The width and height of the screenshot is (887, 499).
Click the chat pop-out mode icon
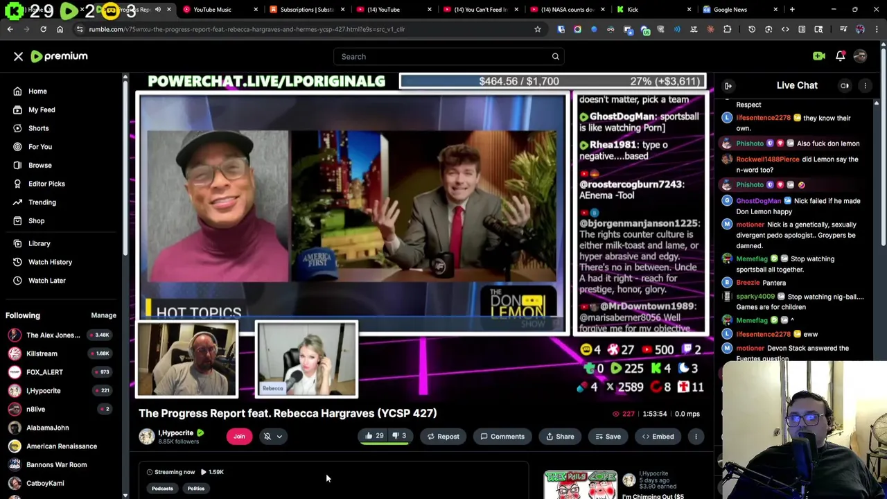tap(845, 85)
